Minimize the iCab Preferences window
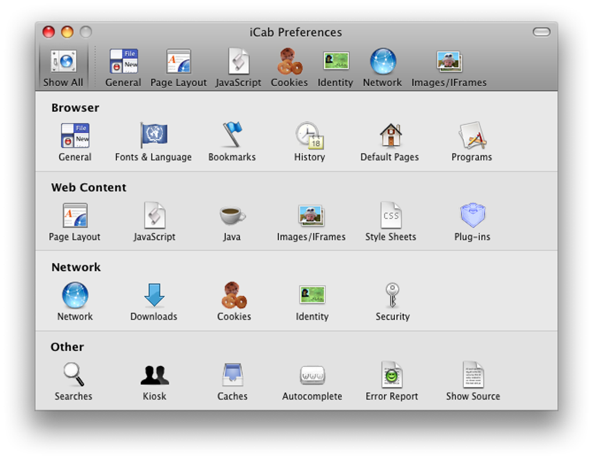The image size is (593, 459). pos(67,32)
